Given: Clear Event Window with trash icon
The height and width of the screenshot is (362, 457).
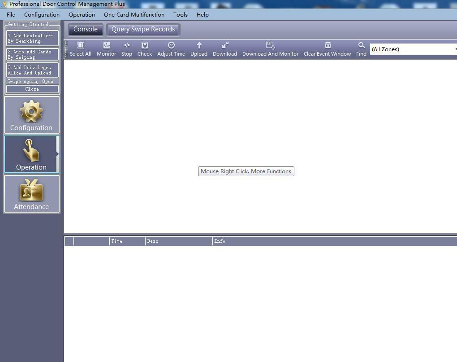Looking at the screenshot, I should pos(328,45).
